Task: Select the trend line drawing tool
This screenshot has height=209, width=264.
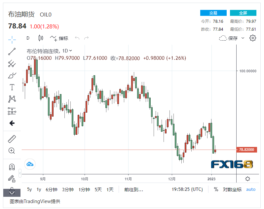Action: pos(12,51)
